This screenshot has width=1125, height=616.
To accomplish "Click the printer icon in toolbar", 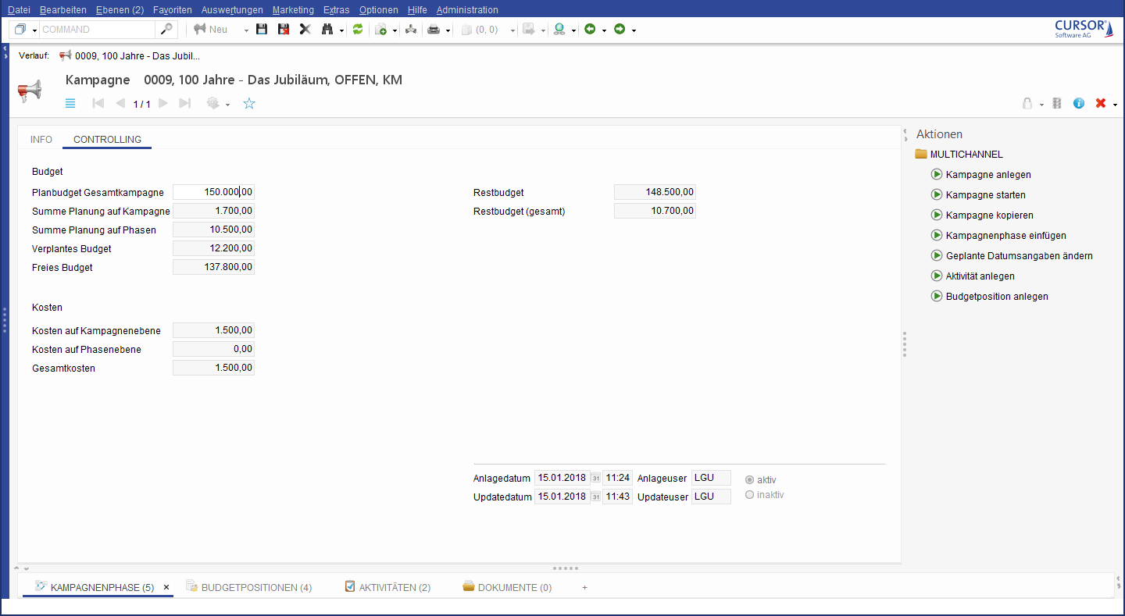I will [433, 30].
